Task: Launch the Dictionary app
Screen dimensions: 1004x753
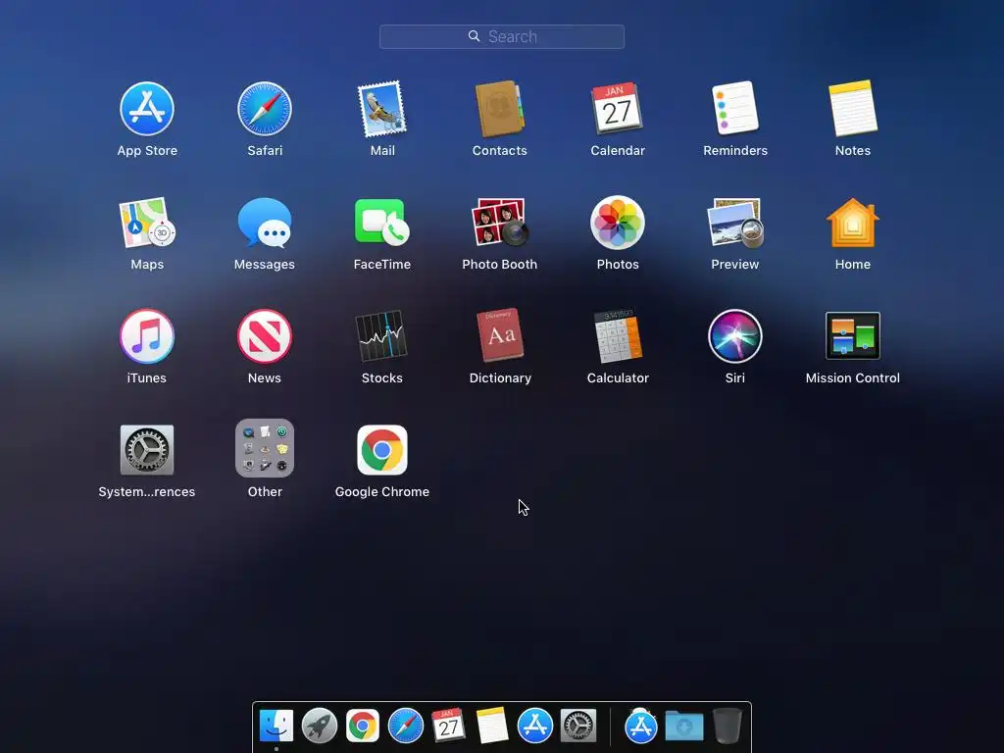Action: point(499,336)
